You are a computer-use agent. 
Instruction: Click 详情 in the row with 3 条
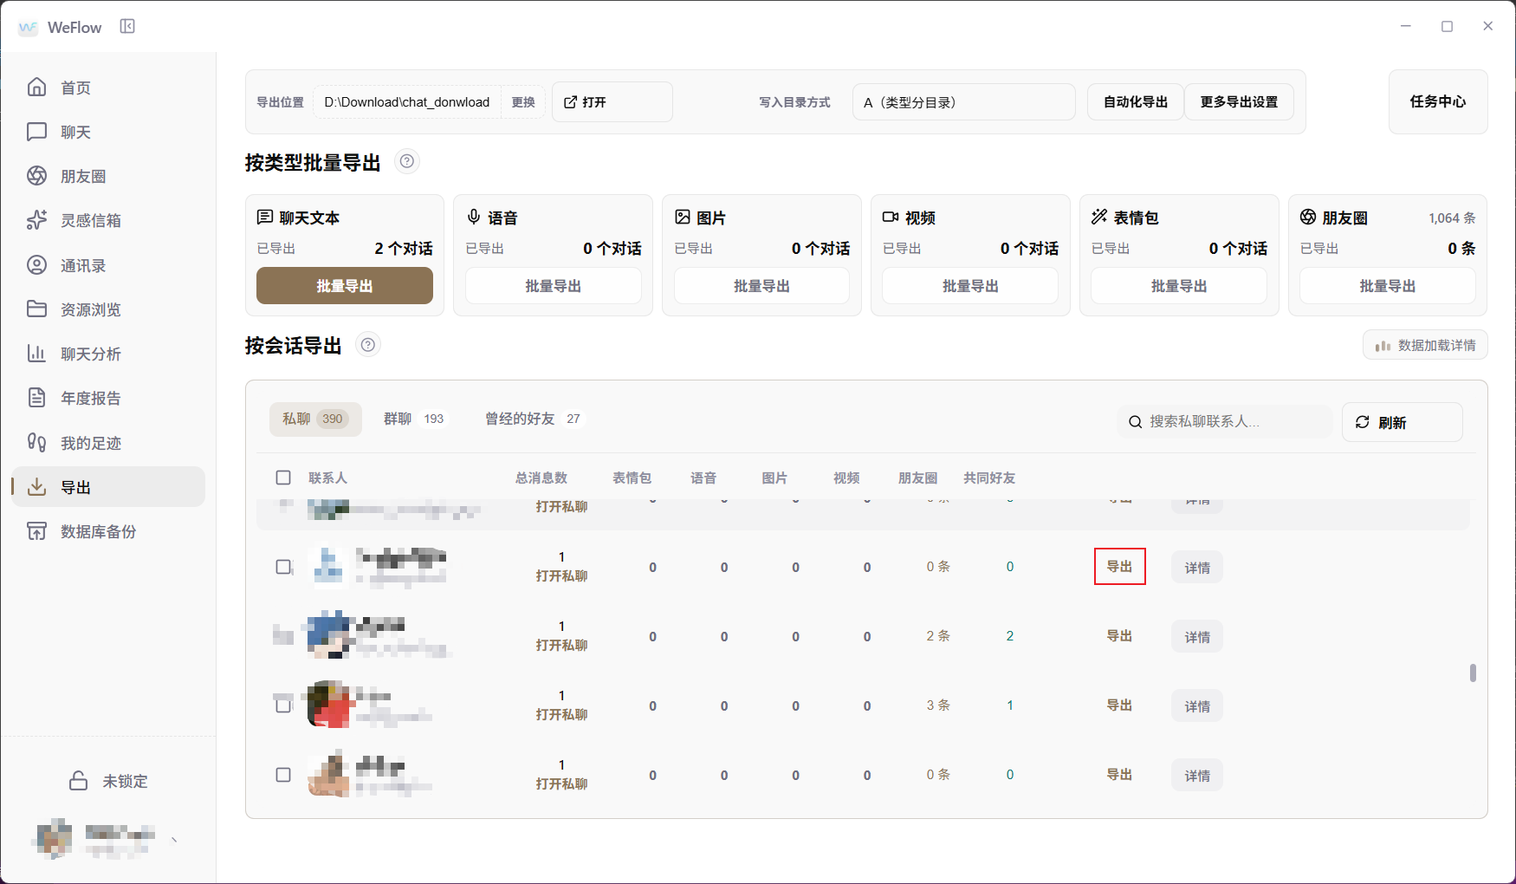[1197, 706]
